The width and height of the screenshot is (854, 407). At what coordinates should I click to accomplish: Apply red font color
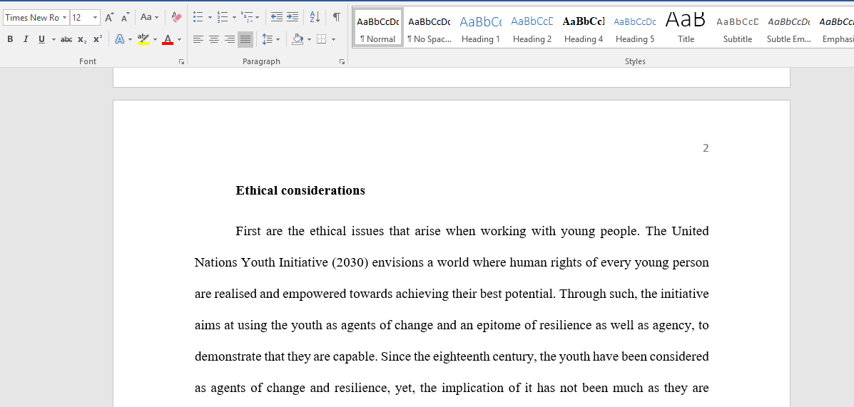pyautogui.click(x=167, y=39)
